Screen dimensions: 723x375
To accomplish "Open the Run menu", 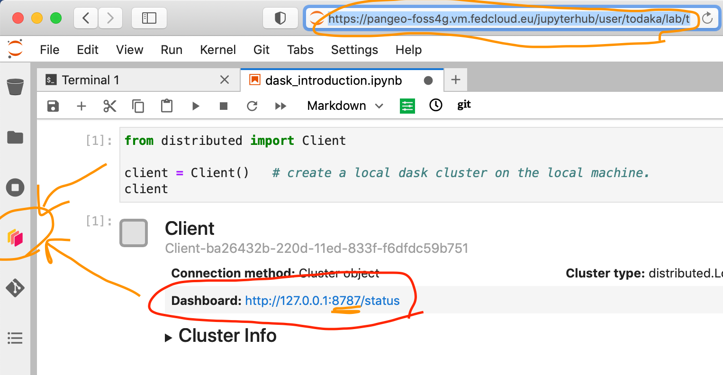I will pyautogui.click(x=172, y=50).
